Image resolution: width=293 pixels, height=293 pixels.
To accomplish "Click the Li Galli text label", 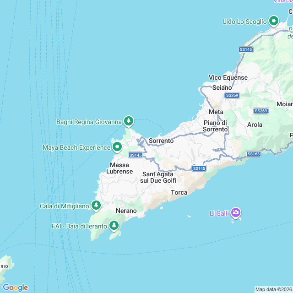I will (x=219, y=213).
